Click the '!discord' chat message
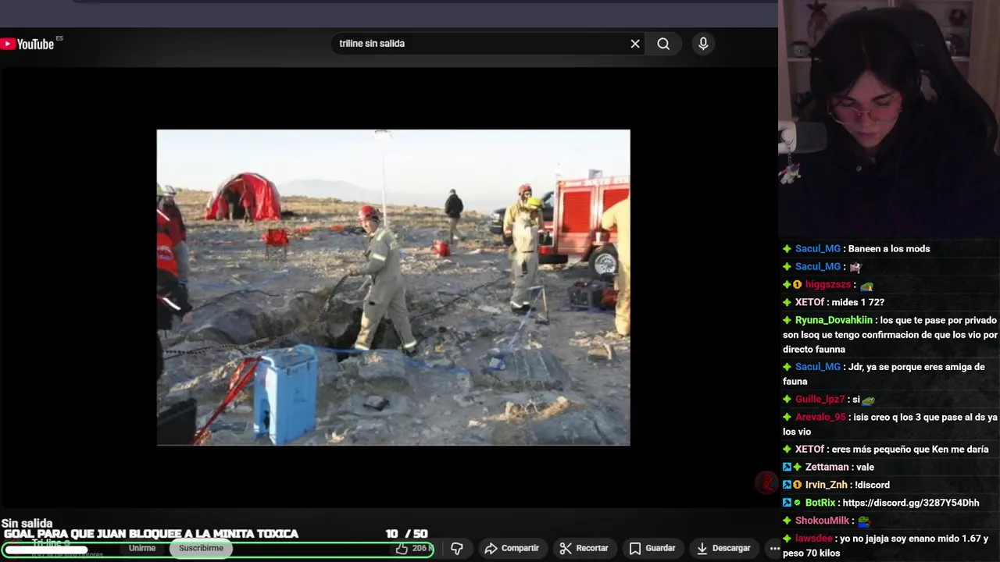 click(872, 485)
